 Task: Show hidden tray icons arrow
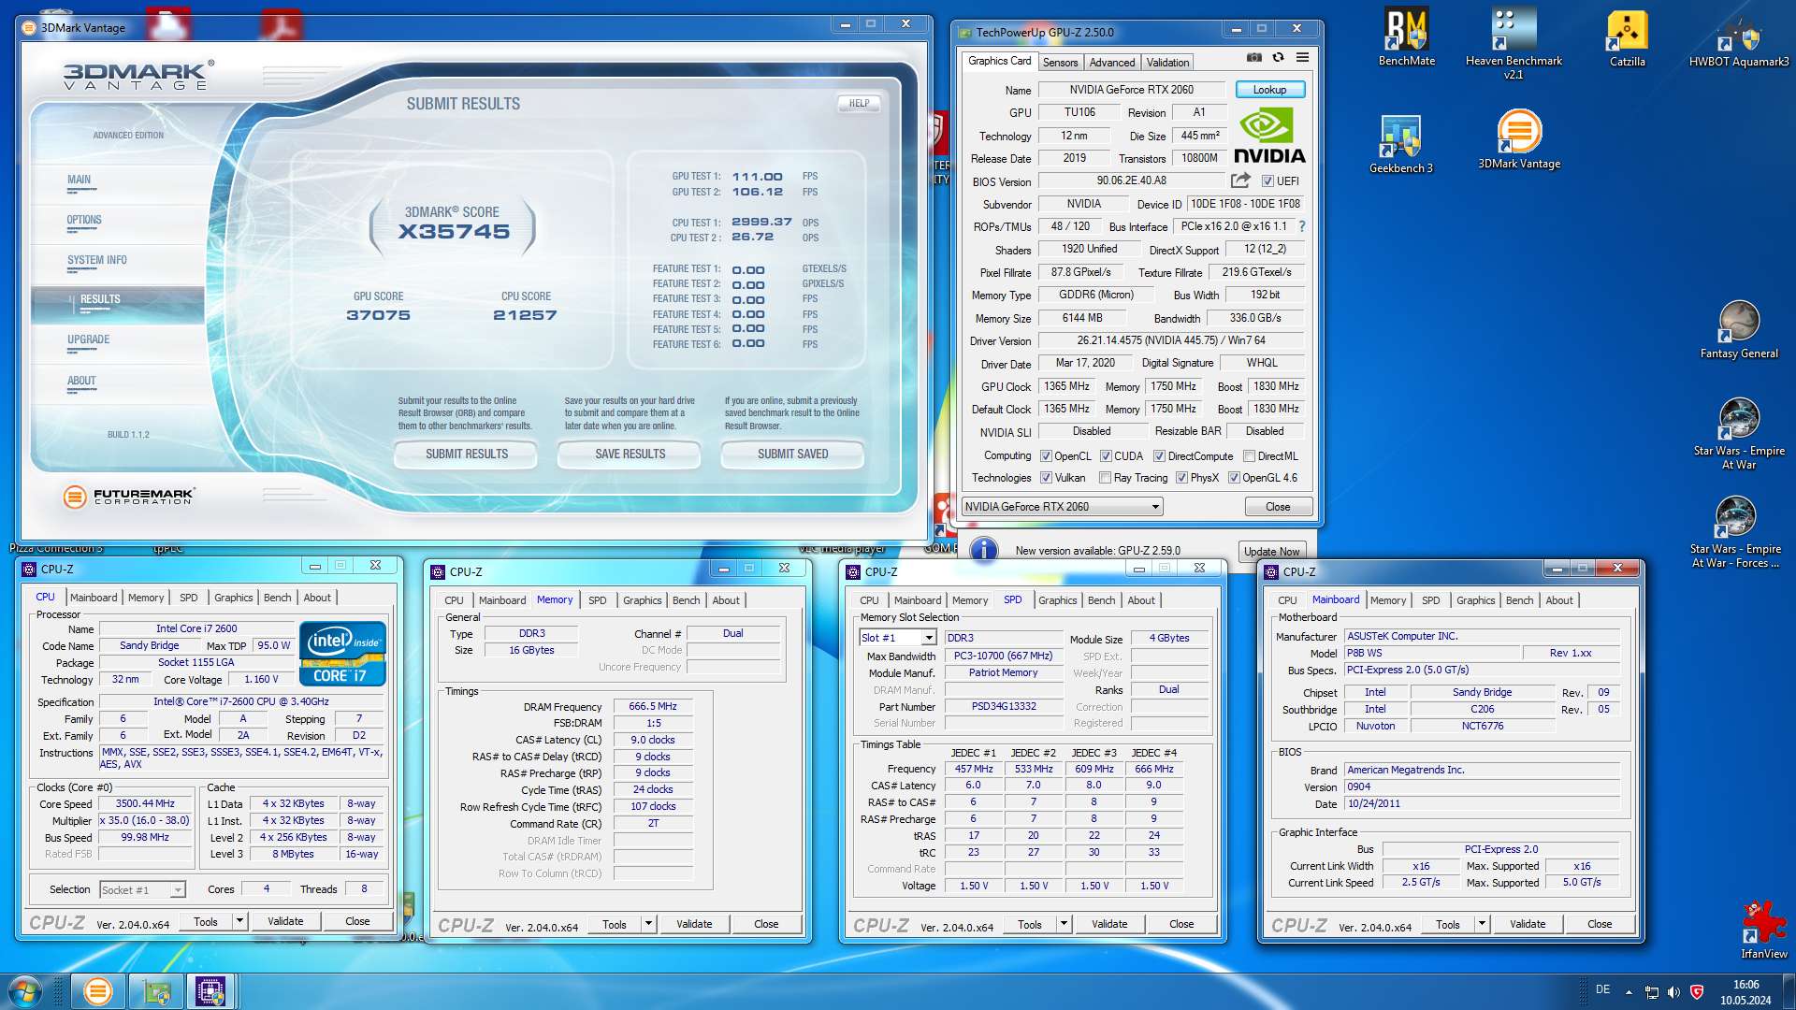(x=1629, y=992)
